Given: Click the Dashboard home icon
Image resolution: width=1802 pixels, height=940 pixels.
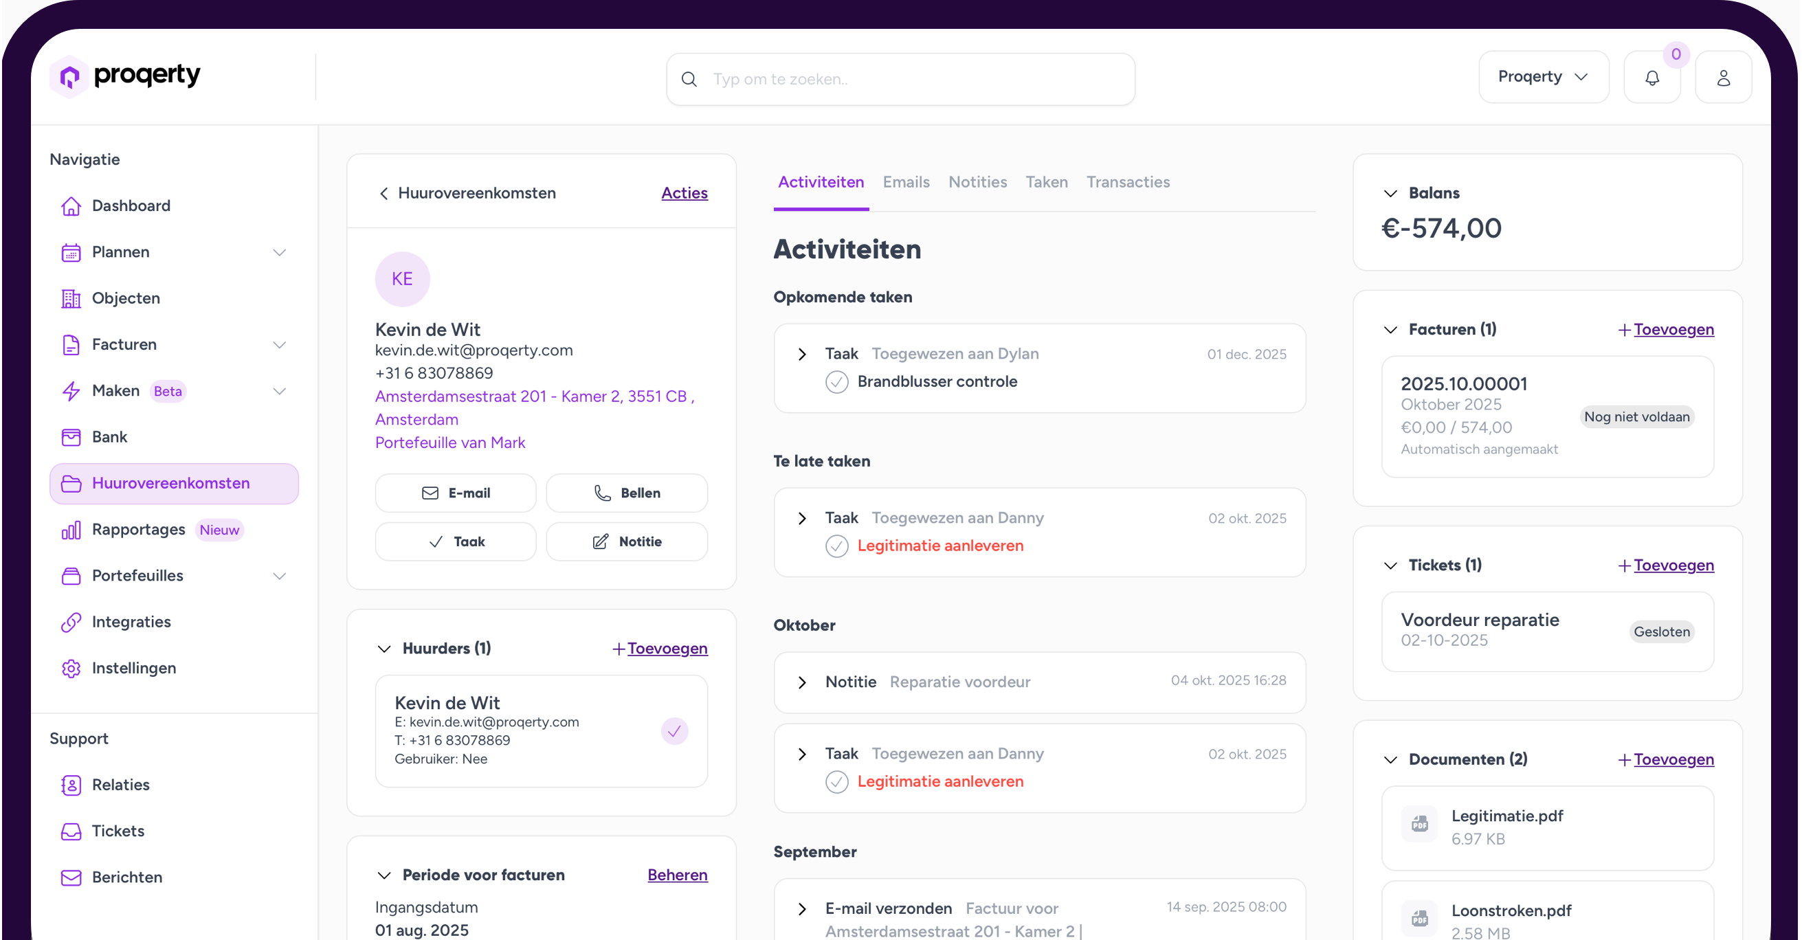Looking at the screenshot, I should coord(71,205).
